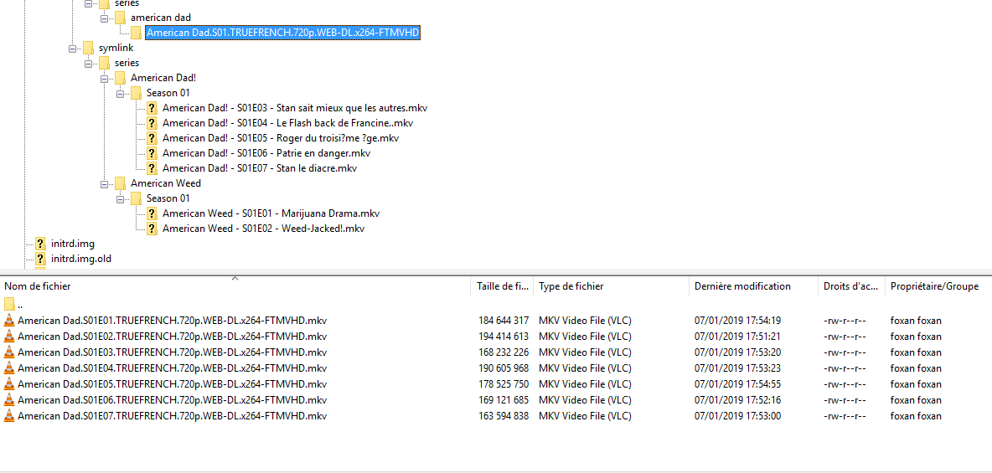Click the 'American Dad!' folder icon
The image size is (992, 473).
click(120, 79)
